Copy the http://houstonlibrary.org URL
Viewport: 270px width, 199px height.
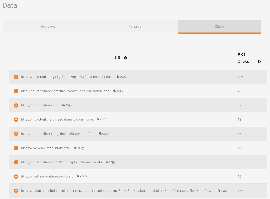coord(67,105)
